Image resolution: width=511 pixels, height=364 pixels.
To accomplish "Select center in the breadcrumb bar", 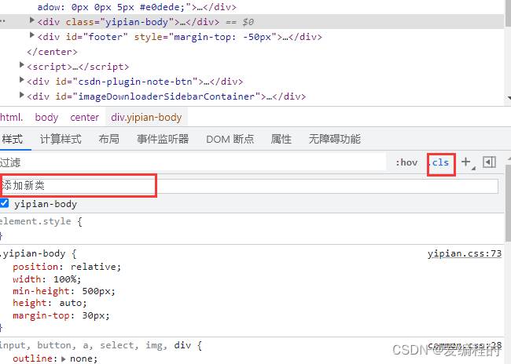I will click(x=84, y=117).
